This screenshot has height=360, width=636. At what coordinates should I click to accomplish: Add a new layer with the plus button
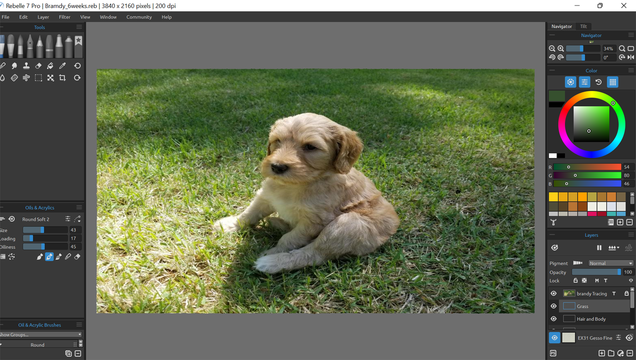[602, 353]
